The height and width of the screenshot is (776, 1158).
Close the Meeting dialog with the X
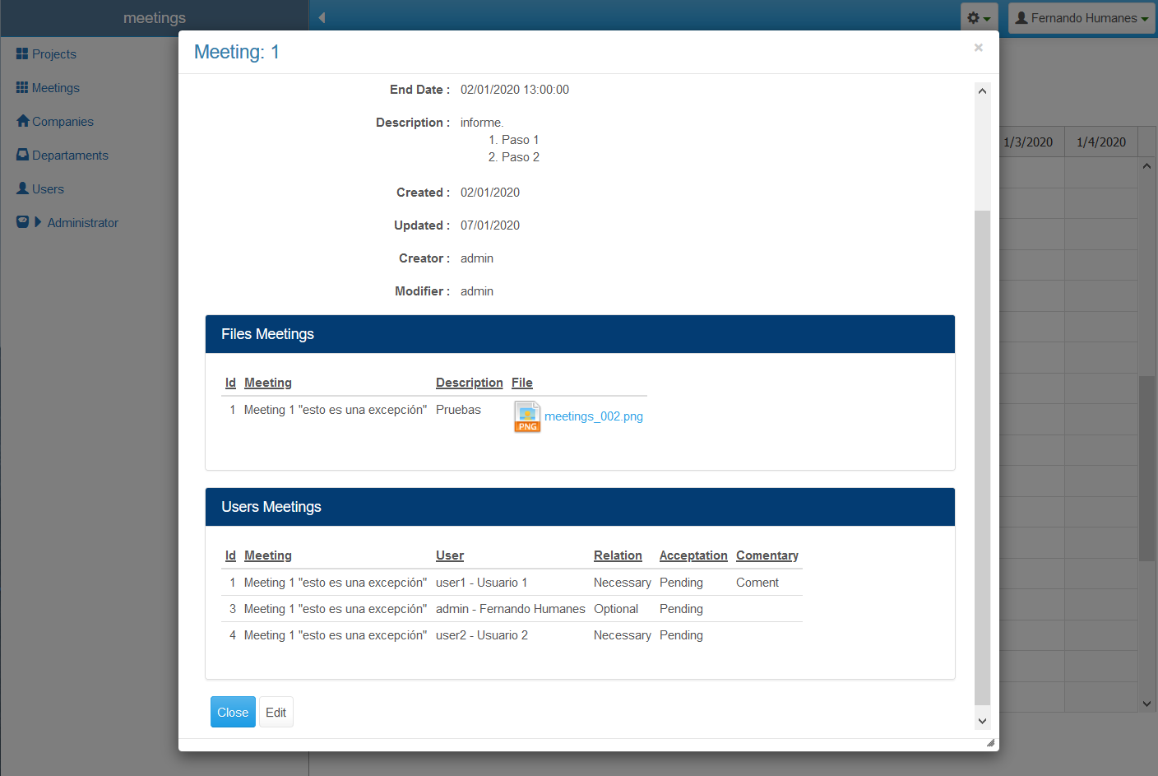979,48
